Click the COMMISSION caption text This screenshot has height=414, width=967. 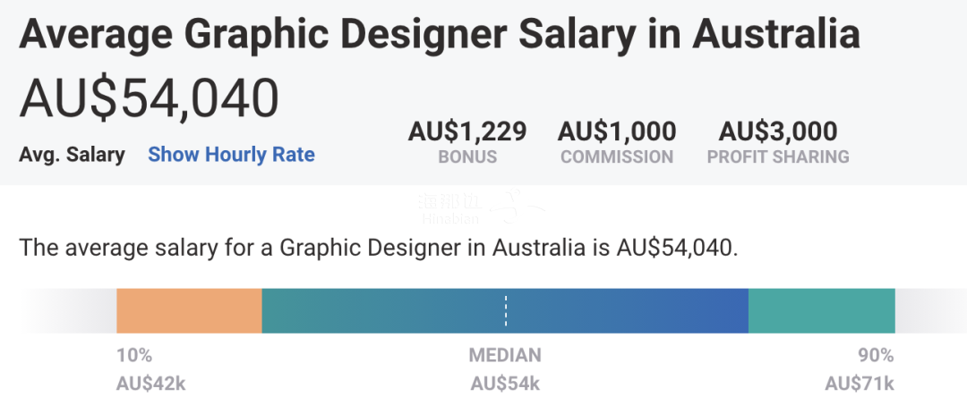(617, 156)
